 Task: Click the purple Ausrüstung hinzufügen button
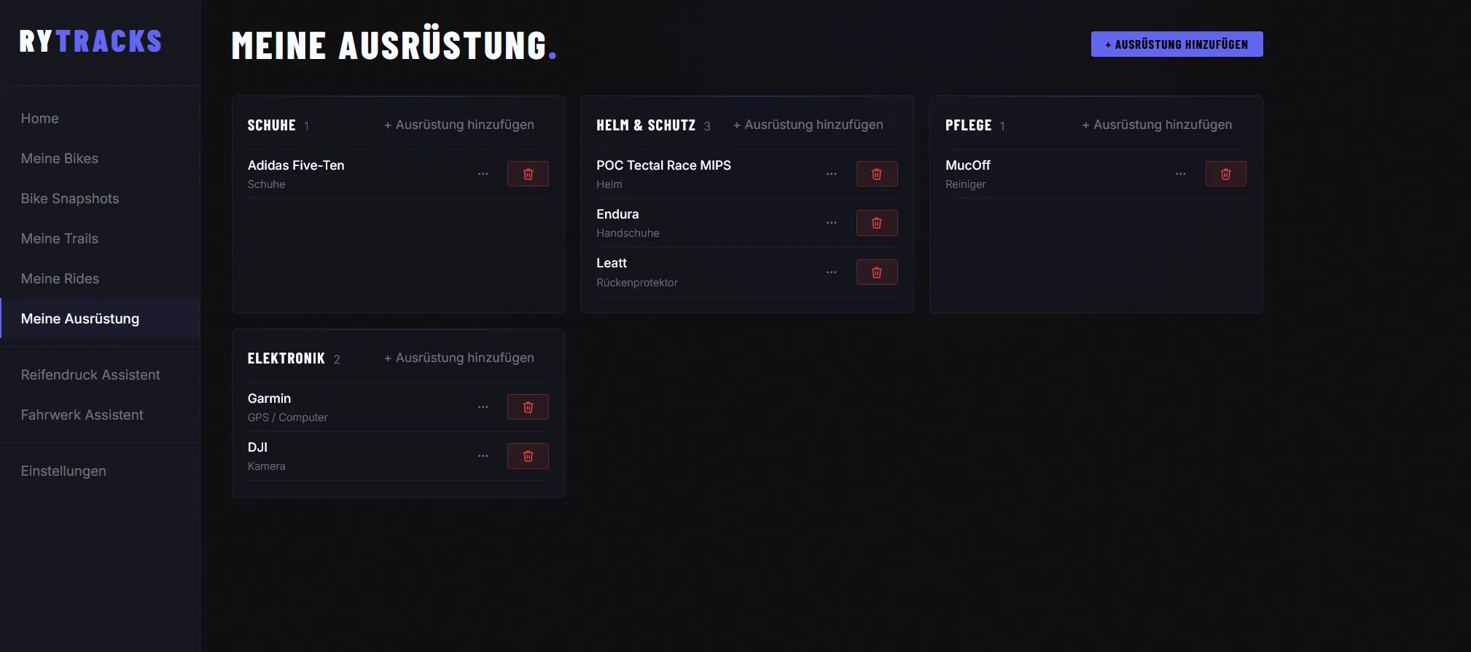coord(1177,44)
